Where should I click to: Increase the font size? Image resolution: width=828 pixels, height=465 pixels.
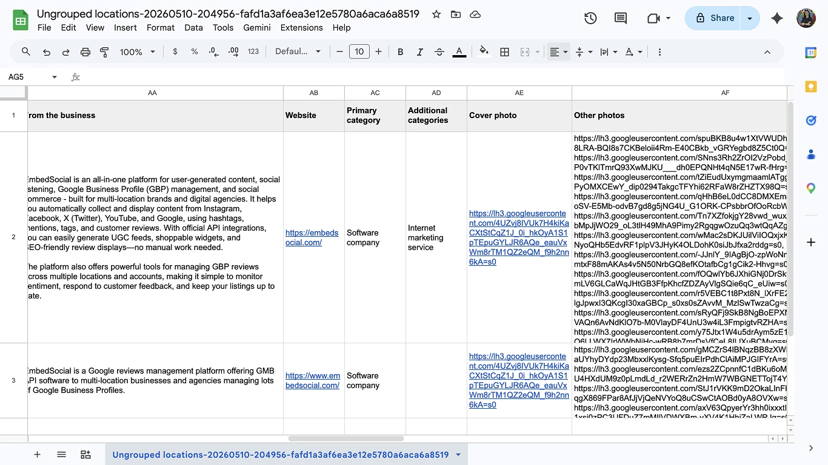[378, 52]
